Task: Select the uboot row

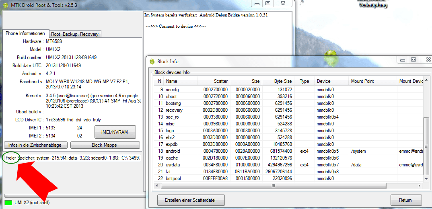Action: pos(288,96)
